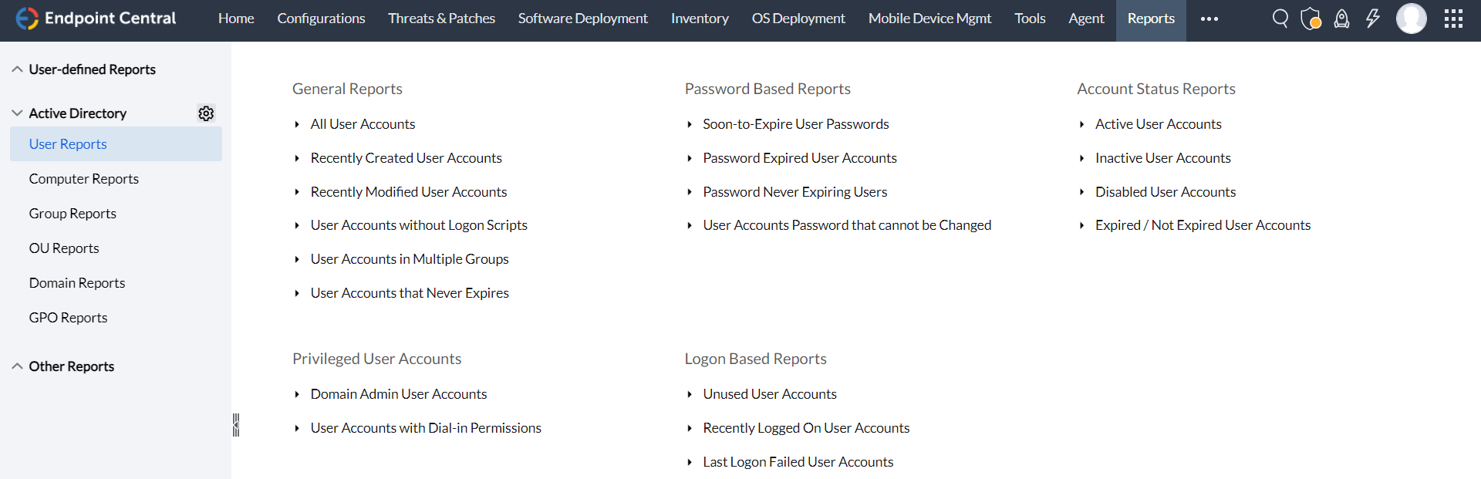Open Domain Admin User Accounts report

click(398, 394)
